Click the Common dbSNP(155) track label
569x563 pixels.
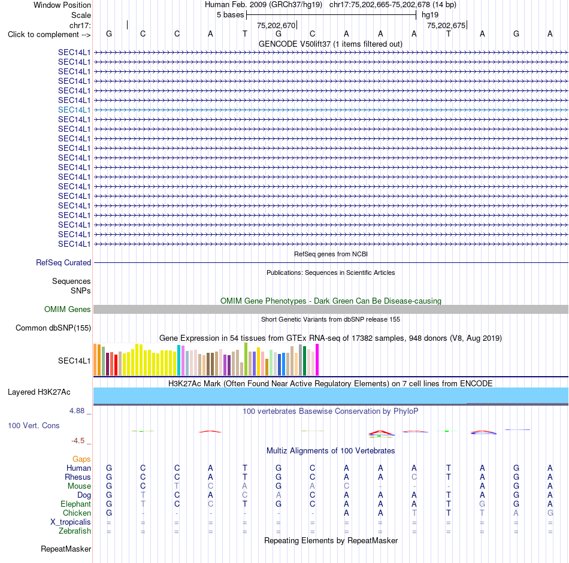pos(53,328)
